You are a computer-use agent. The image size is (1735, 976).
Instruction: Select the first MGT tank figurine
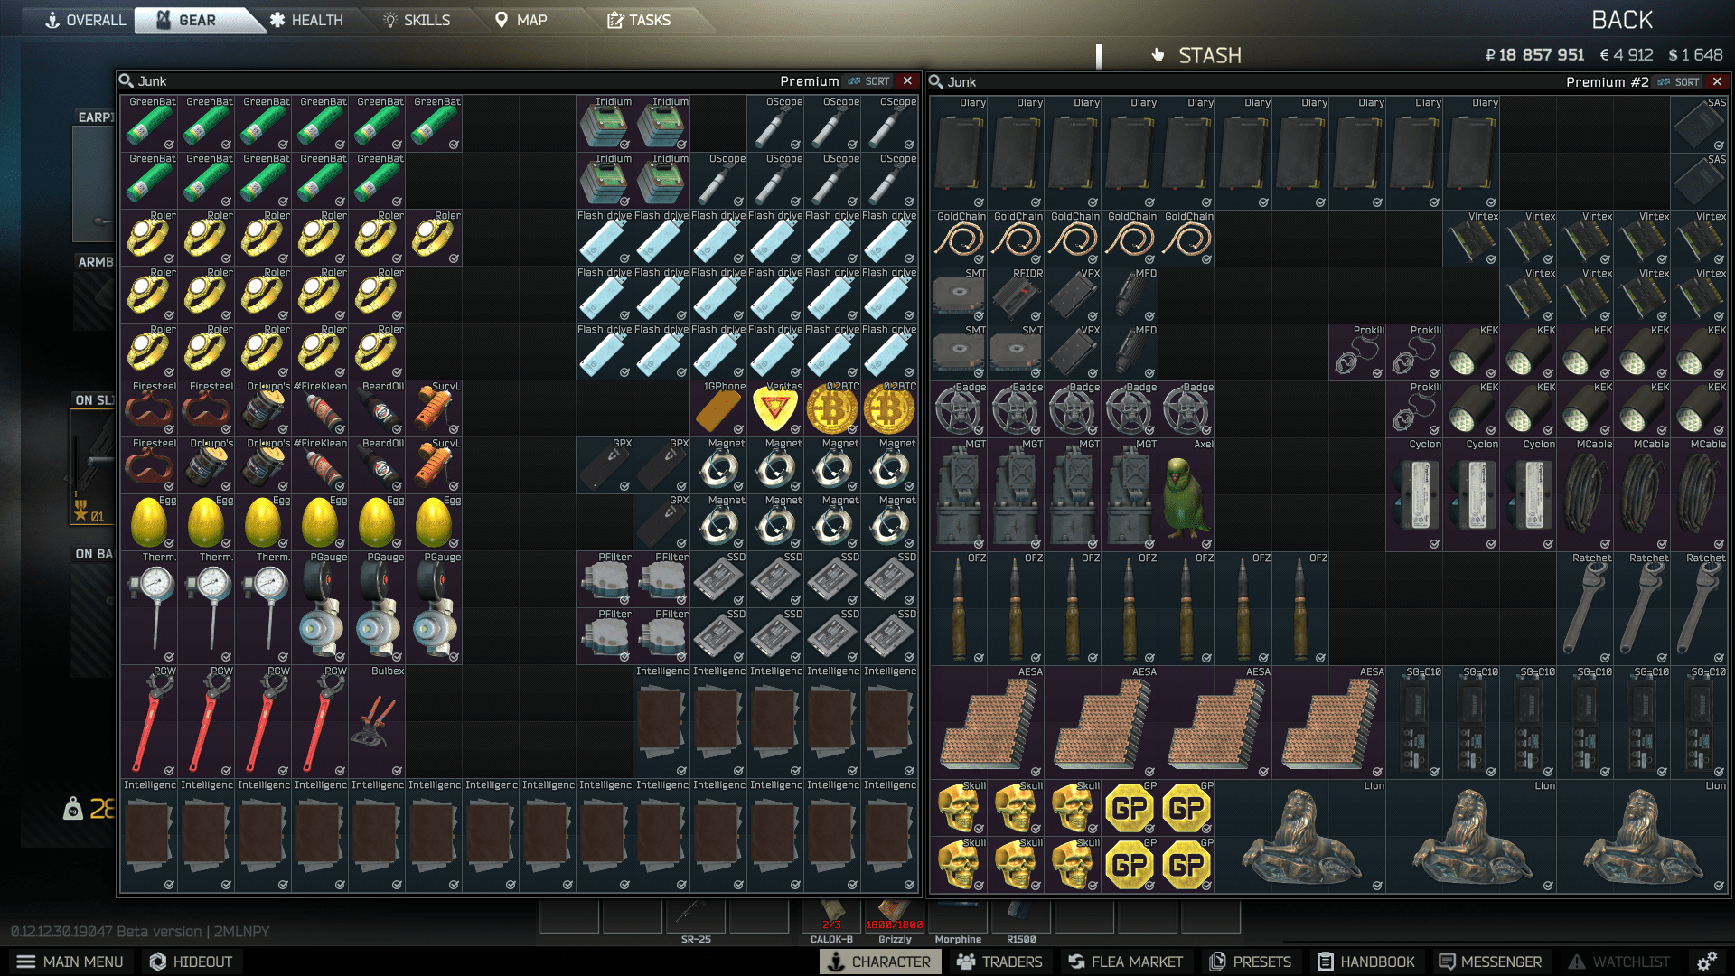(959, 494)
